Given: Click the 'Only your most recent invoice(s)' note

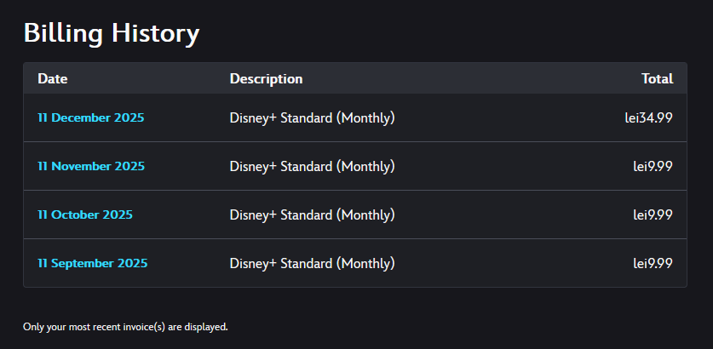Looking at the screenshot, I should [x=125, y=327].
